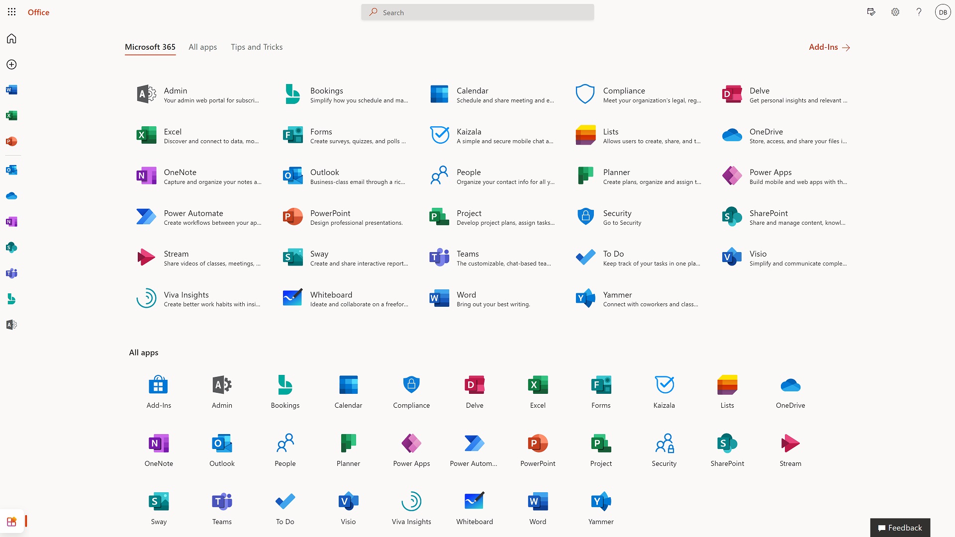Open Sway with description in Microsoft 365 list
The image size is (955, 537).
point(346,258)
